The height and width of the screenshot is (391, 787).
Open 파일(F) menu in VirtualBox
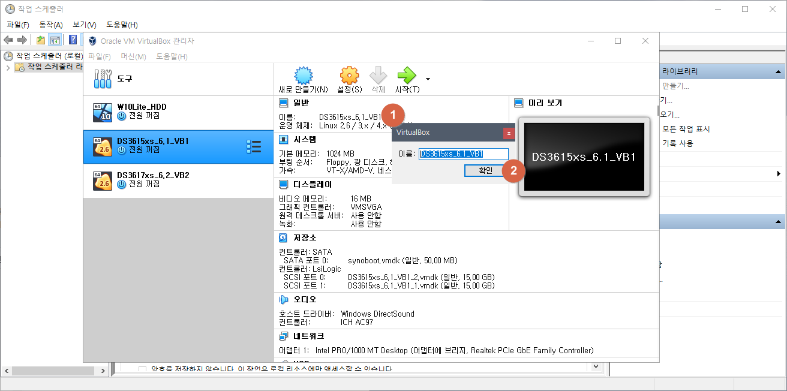100,56
